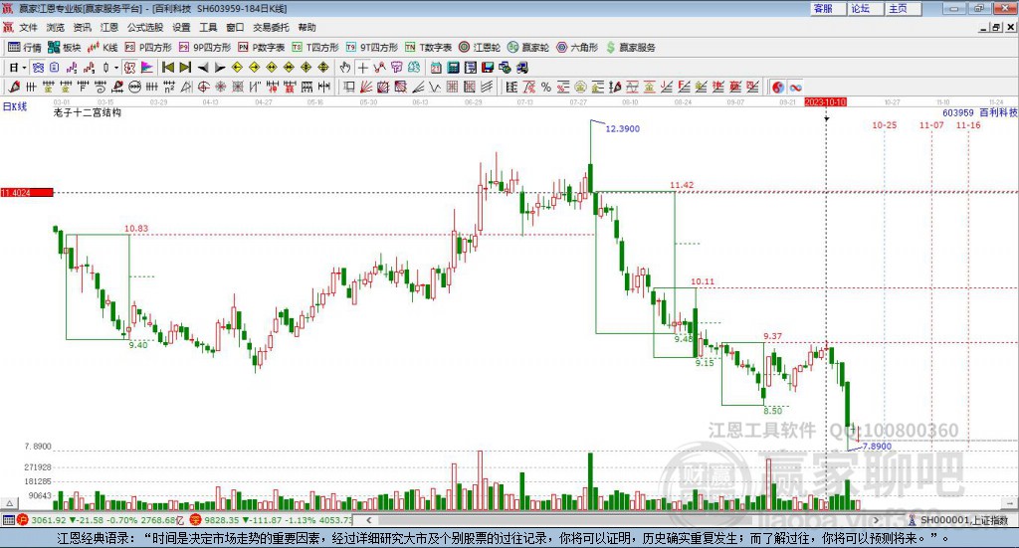Click the percent % tool icon
Image resolution: width=1019 pixels, height=548 pixels.
pyautogui.click(x=546, y=87)
